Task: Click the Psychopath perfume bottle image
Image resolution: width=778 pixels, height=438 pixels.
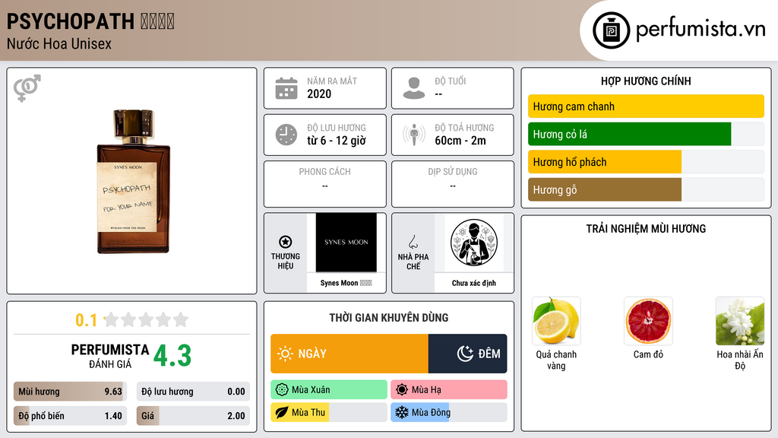Action: point(134,181)
